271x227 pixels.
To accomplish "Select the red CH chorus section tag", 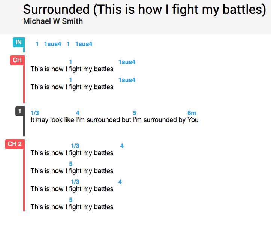I will point(17,60).
